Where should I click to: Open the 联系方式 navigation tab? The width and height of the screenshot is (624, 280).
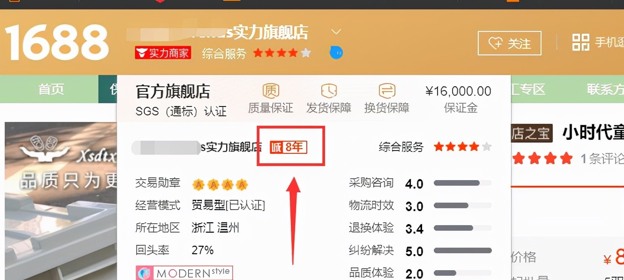tap(605, 89)
